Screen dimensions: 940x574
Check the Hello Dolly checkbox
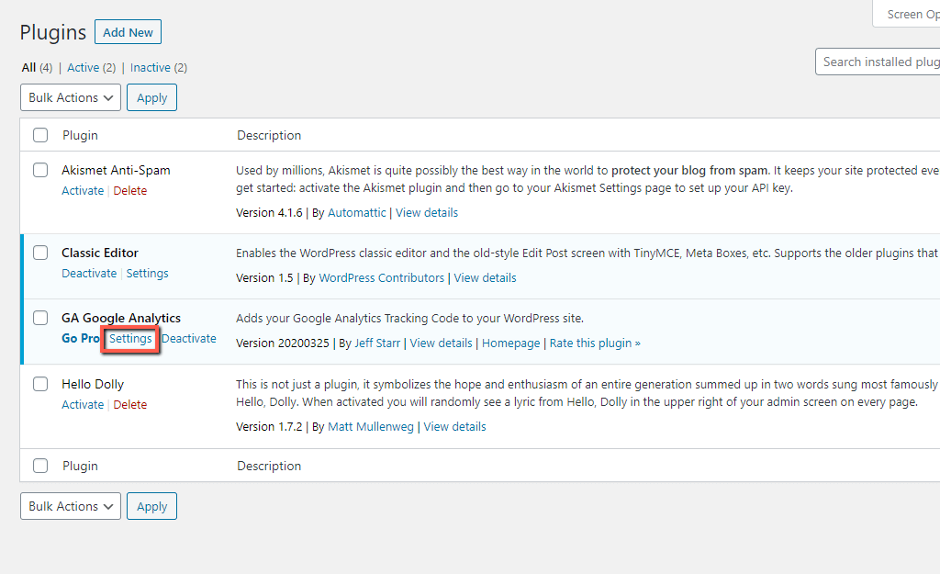point(40,384)
